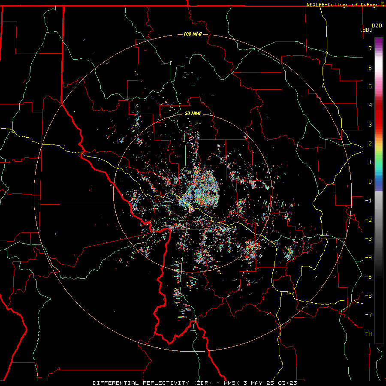386x386 pixels.
Task: Click the 50 NMI range ring label
Action: (193, 114)
